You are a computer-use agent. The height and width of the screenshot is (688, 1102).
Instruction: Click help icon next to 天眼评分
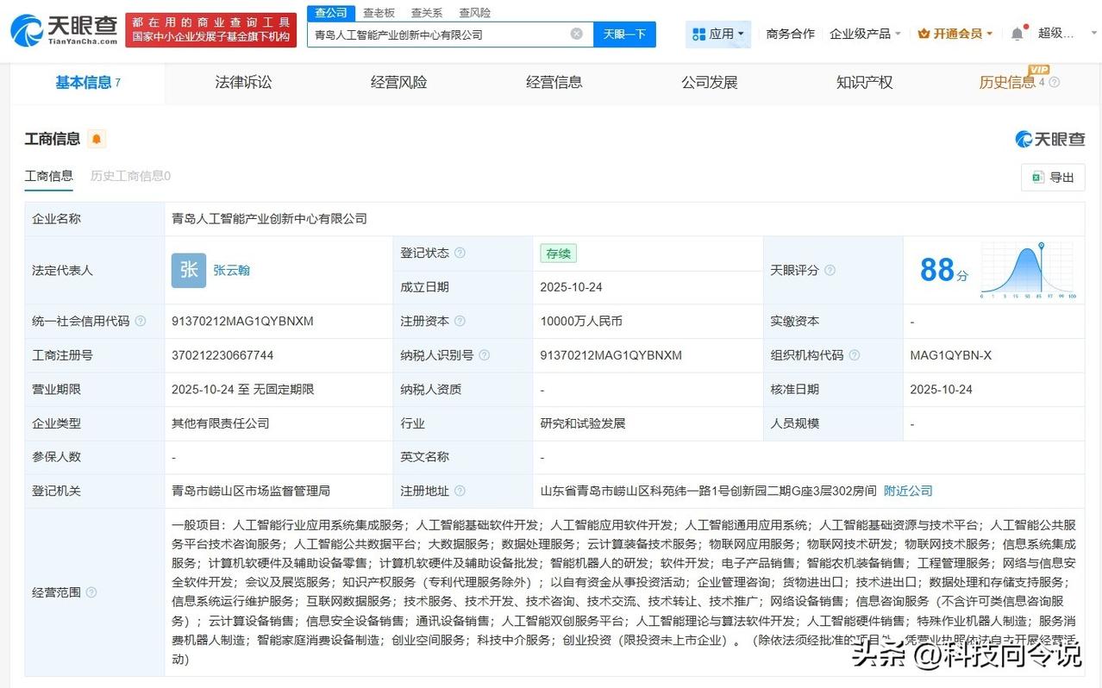830,270
